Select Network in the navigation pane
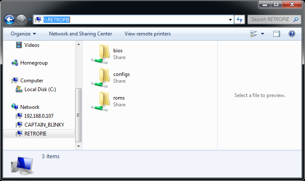The width and height of the screenshot is (305, 181). 30,107
